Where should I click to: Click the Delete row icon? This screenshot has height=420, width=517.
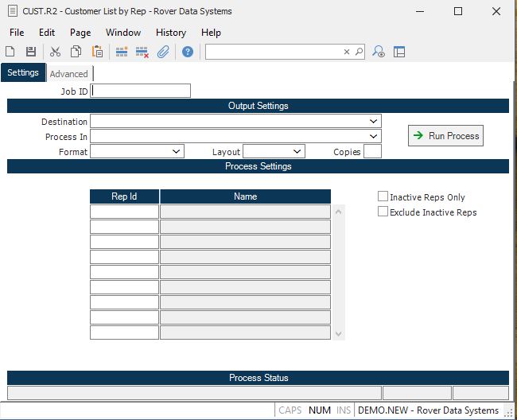point(142,52)
